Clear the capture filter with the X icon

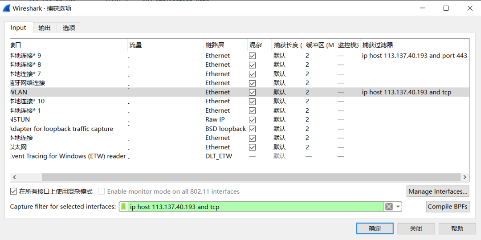(389, 207)
